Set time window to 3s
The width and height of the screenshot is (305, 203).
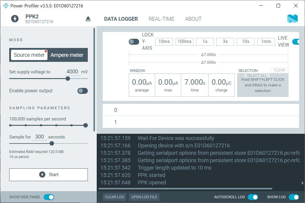tap(225, 41)
